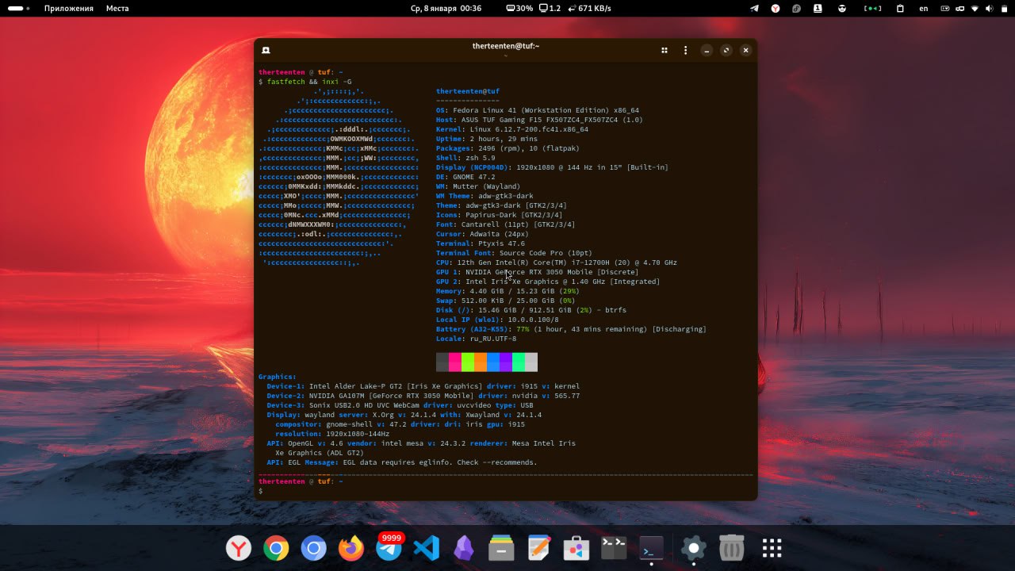Click the 'Kernel: Linux 6.12.7' line
Screen dimensions: 1015x571
512,129
